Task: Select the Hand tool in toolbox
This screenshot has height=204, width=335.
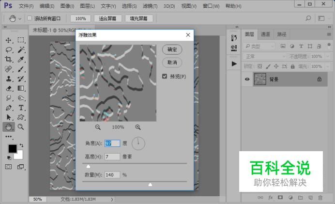Action: pos(9,127)
